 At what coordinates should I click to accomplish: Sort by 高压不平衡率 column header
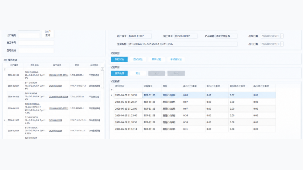[x=190, y=86]
